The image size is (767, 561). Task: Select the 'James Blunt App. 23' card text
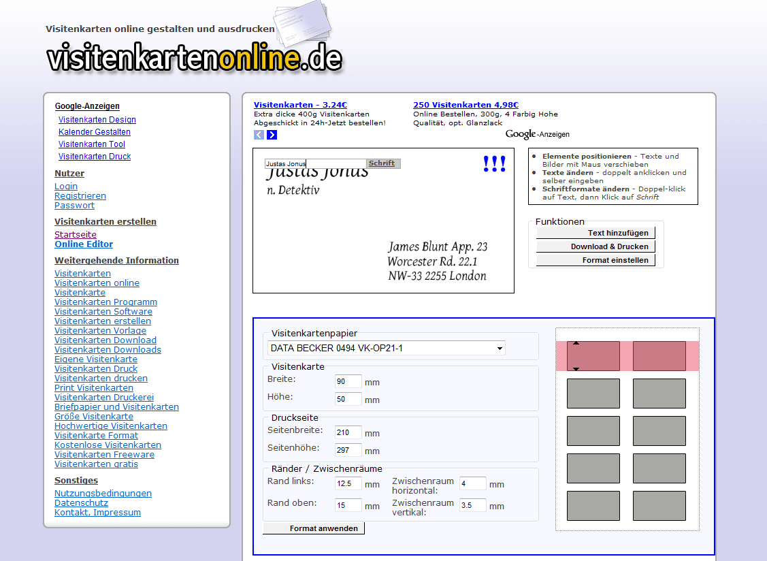438,246
